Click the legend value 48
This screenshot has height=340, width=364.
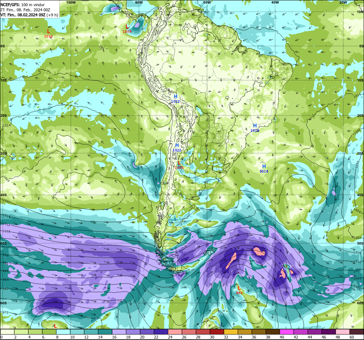tap(338, 337)
